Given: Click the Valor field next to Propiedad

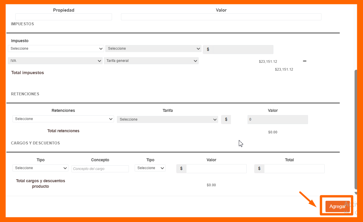Looking at the screenshot, I should 221,17.
